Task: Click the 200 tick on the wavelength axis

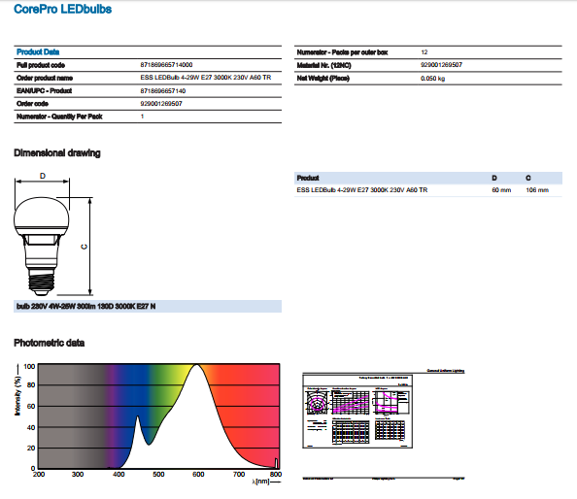Action: tap(39, 475)
